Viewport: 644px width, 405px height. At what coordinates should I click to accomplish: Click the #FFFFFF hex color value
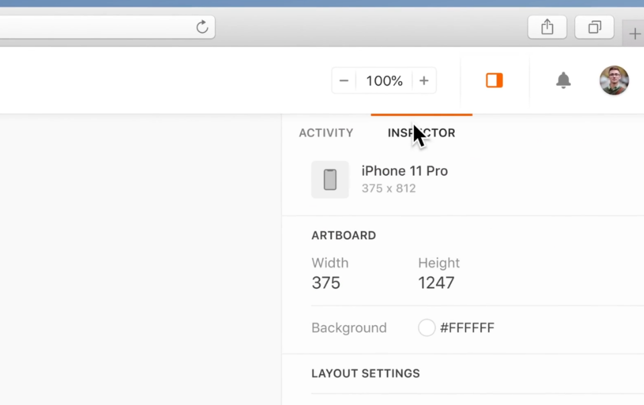[x=467, y=328]
